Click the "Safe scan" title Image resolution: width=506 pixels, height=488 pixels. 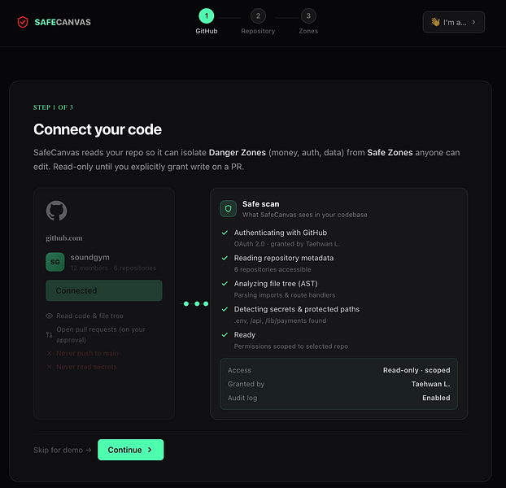261,204
